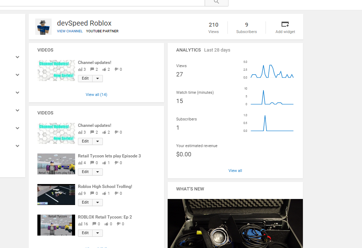Image resolution: width=362 pixels, height=248 pixels.
Task: Click the 210 Views channel stat
Action: [213, 28]
